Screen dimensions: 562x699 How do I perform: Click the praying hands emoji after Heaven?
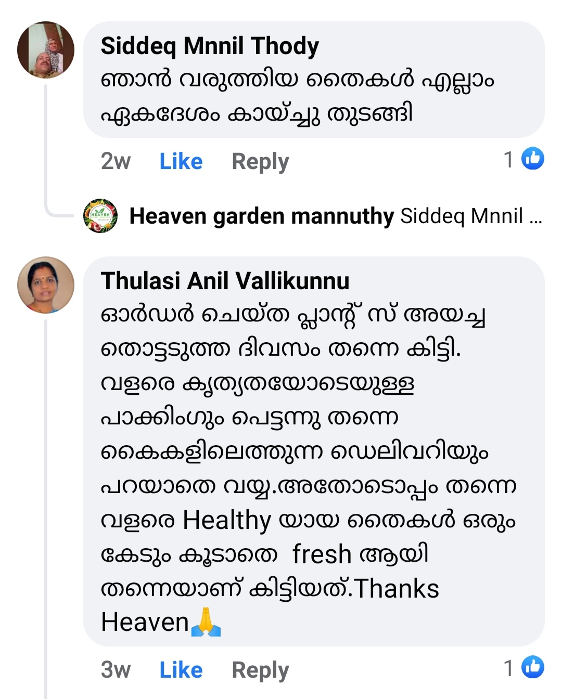coord(206,622)
